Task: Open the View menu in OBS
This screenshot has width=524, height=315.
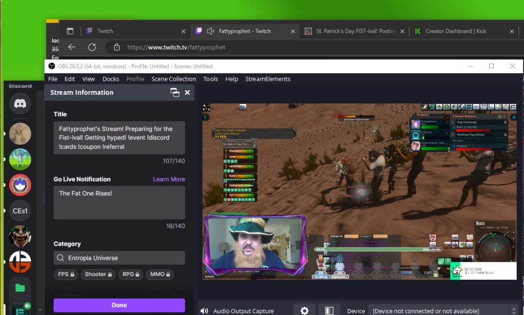Action: tap(89, 79)
